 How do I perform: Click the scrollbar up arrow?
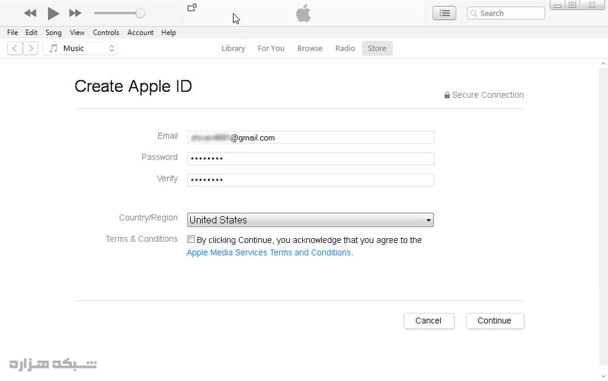tap(603, 64)
